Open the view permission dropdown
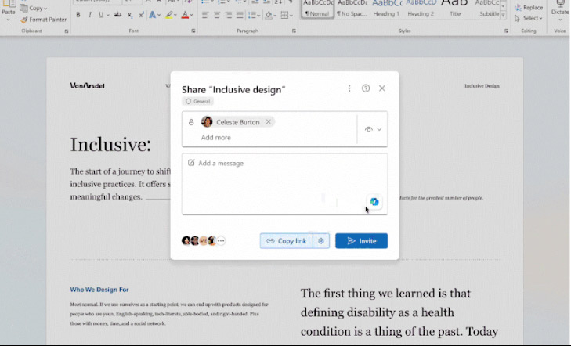571x346 pixels. tap(373, 129)
